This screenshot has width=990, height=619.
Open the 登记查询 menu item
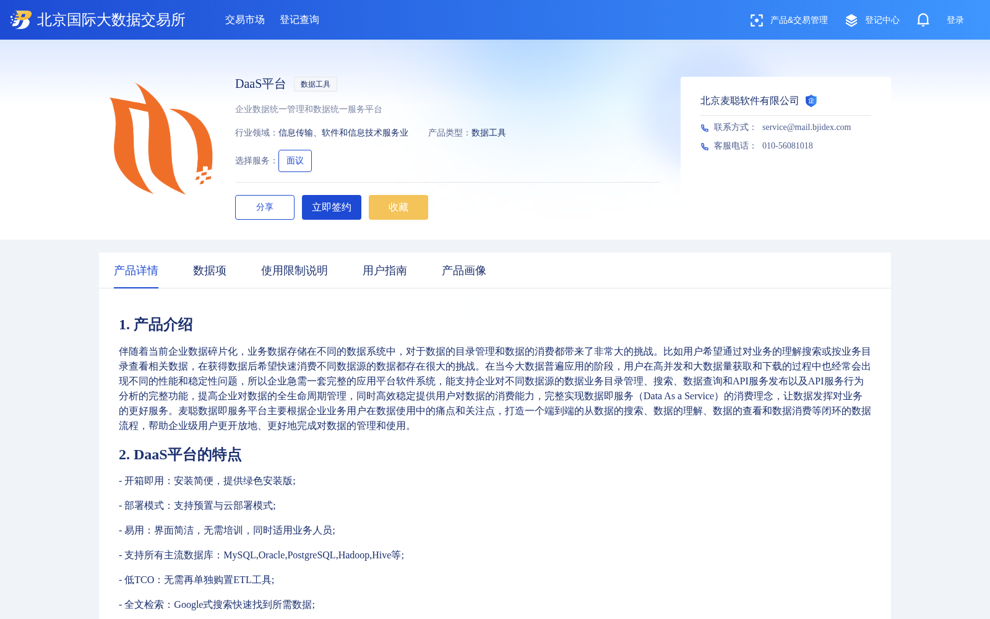click(299, 20)
